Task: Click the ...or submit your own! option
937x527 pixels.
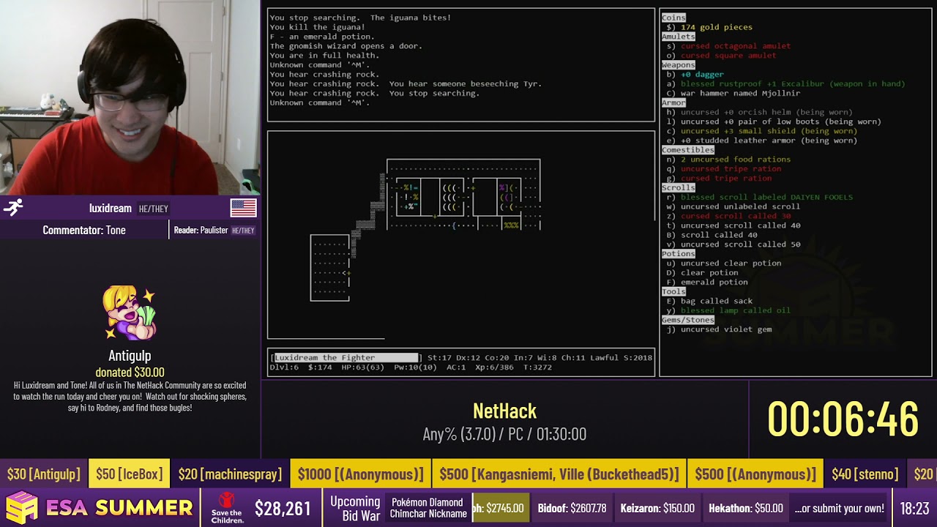Action: click(x=839, y=508)
